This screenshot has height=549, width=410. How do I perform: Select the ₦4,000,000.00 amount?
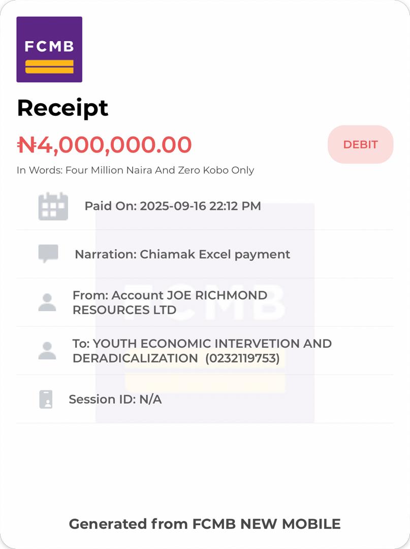coord(104,145)
